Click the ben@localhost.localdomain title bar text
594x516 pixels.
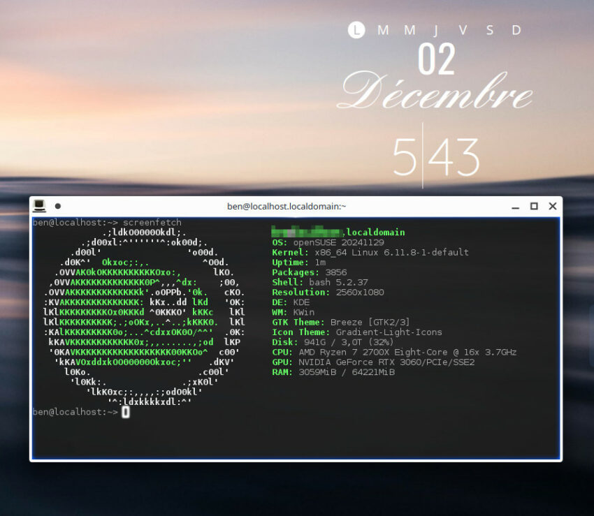coord(287,206)
